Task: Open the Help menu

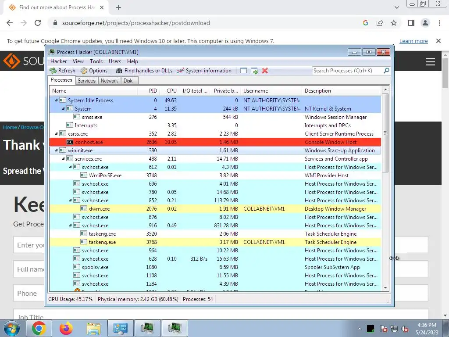Action: [x=132, y=61]
